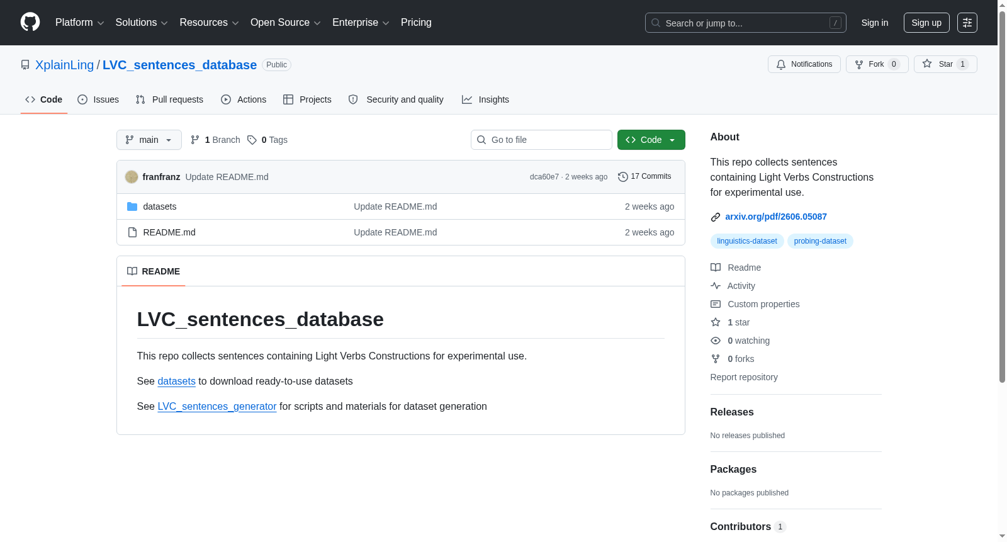The width and height of the screenshot is (1007, 542).
Task: Open franfranz commit author link
Action: point(161,177)
